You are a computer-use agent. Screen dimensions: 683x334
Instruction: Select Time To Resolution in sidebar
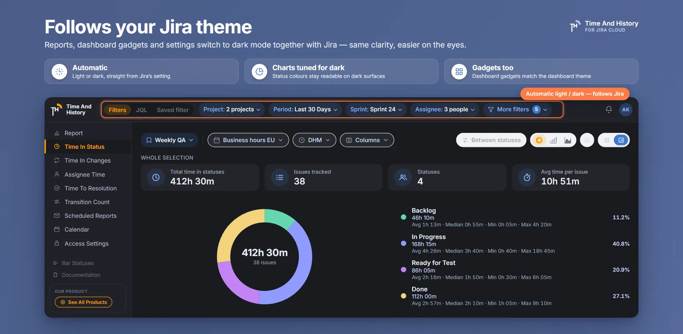click(88, 188)
